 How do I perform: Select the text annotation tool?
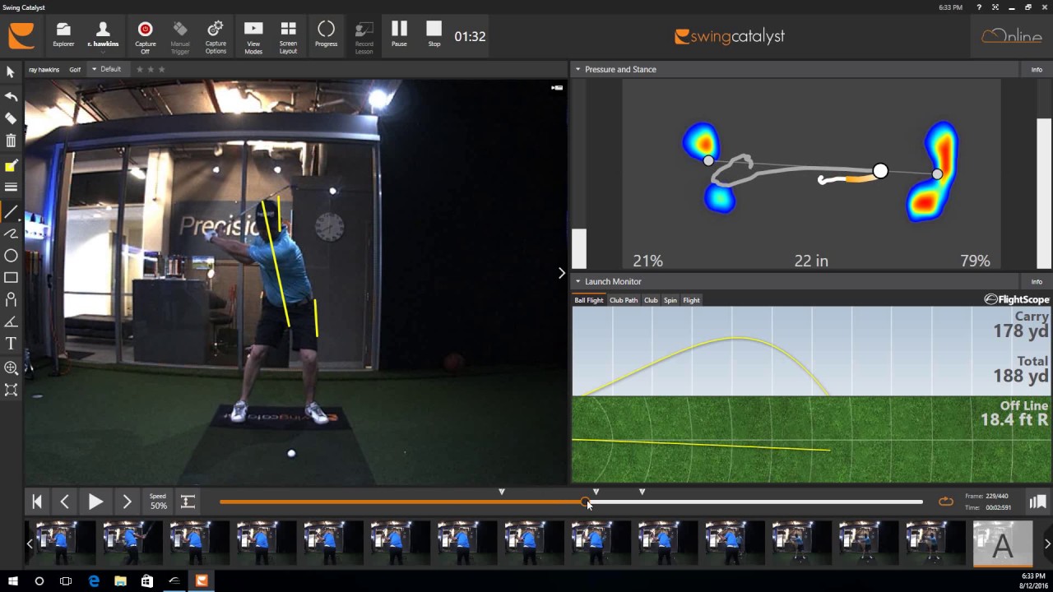pos(11,344)
